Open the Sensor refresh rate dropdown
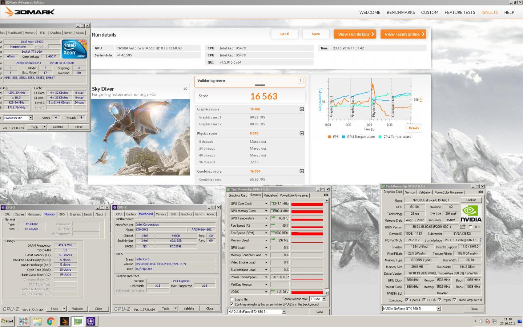523x327 pixels. pyautogui.click(x=324, y=299)
